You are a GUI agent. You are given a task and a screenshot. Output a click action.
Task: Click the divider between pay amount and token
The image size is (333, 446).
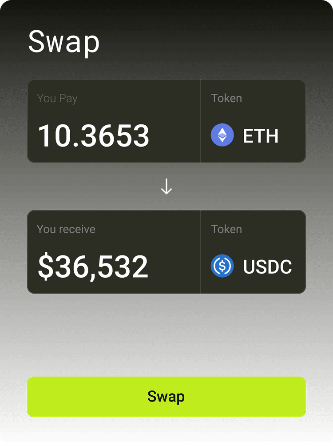[x=201, y=121]
